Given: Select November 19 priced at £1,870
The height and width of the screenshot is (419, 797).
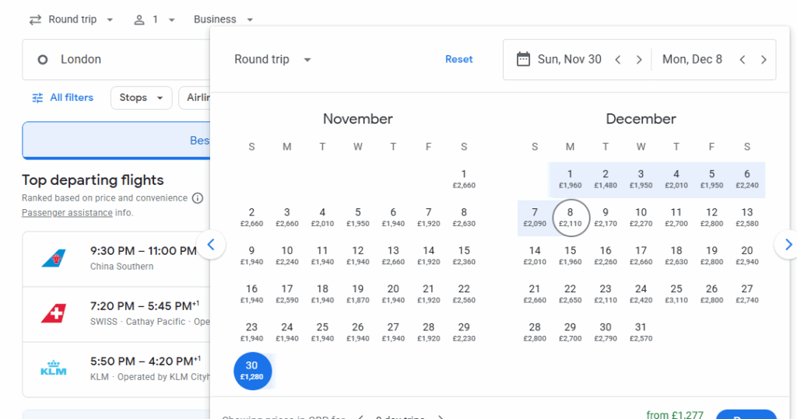Looking at the screenshot, I should point(358,294).
